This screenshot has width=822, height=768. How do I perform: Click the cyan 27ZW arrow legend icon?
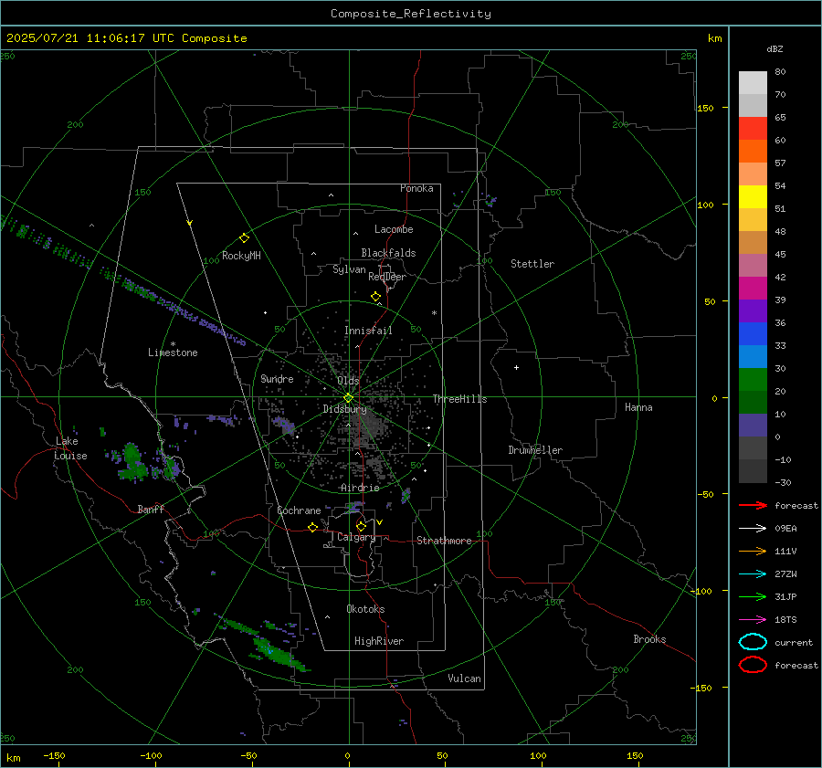[753, 574]
